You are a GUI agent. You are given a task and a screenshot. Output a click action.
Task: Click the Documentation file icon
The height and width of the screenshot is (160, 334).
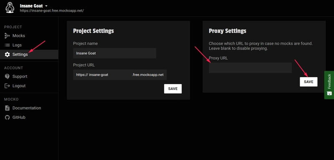[7, 108]
